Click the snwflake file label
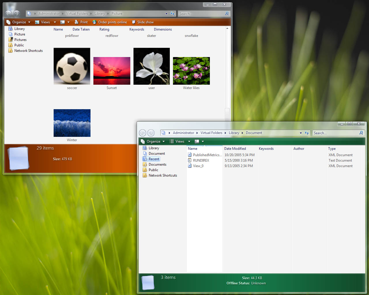This screenshot has height=295, width=369. click(191, 36)
